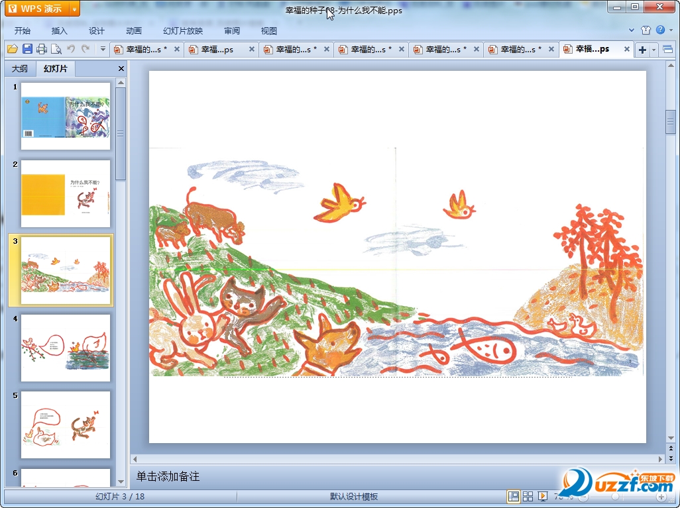Click the 默认设计模板 status text
This screenshot has width=680, height=508.
(x=354, y=496)
